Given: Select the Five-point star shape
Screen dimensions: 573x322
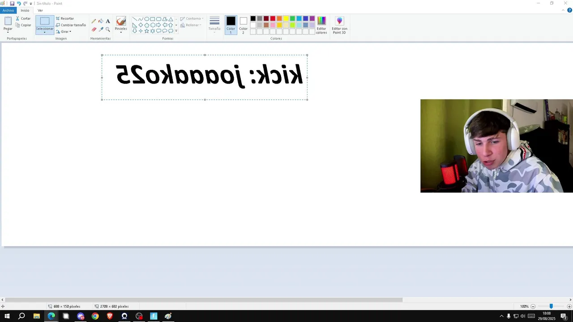Looking at the screenshot, I should pos(146,31).
